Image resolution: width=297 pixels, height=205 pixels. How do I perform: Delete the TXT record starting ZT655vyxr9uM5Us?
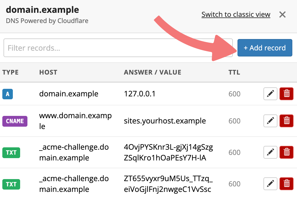tap(286, 184)
